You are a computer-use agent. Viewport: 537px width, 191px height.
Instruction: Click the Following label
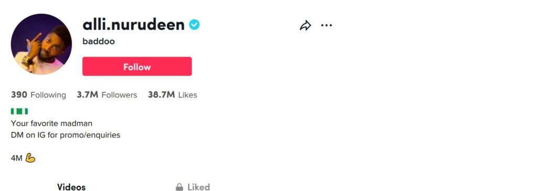[48, 95]
